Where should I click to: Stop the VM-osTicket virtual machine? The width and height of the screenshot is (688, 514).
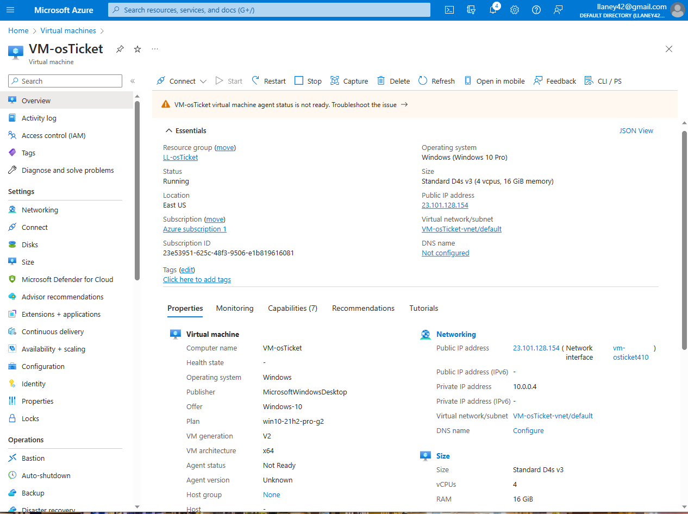[x=308, y=80]
